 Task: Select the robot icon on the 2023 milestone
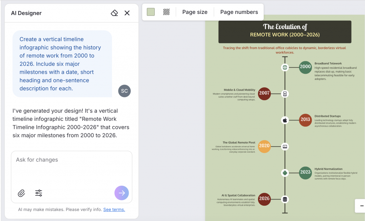pyautogui.click(x=285, y=173)
